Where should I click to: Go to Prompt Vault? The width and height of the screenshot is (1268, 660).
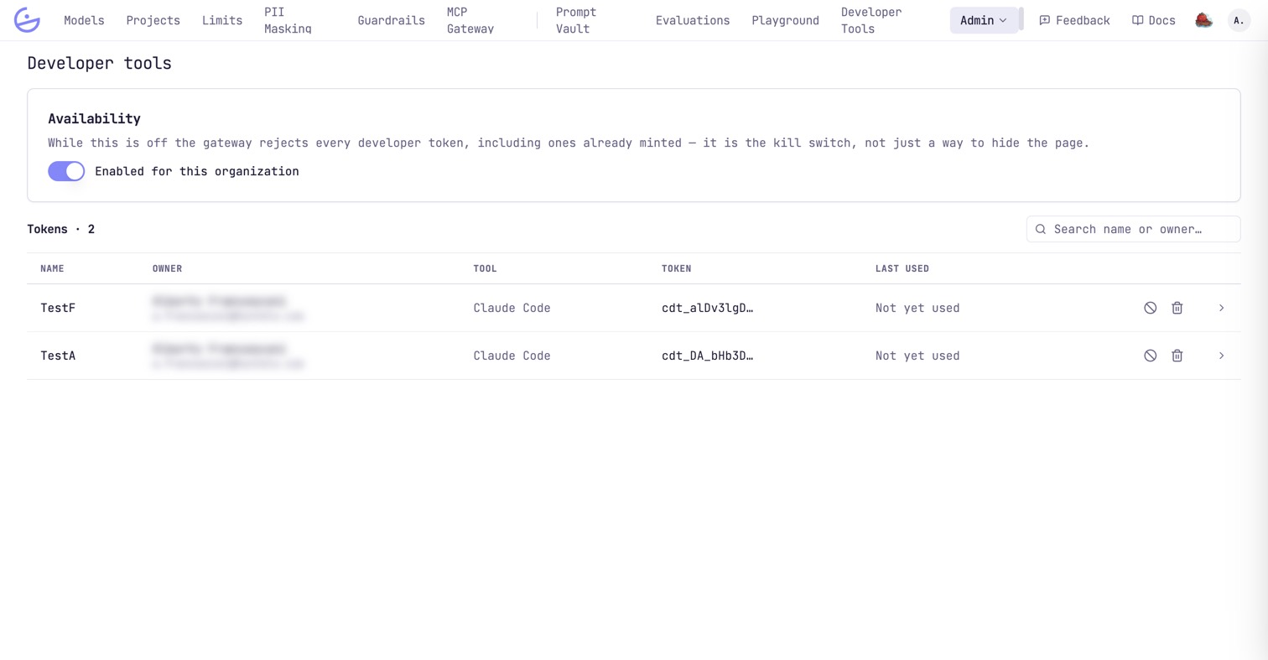[x=576, y=20]
